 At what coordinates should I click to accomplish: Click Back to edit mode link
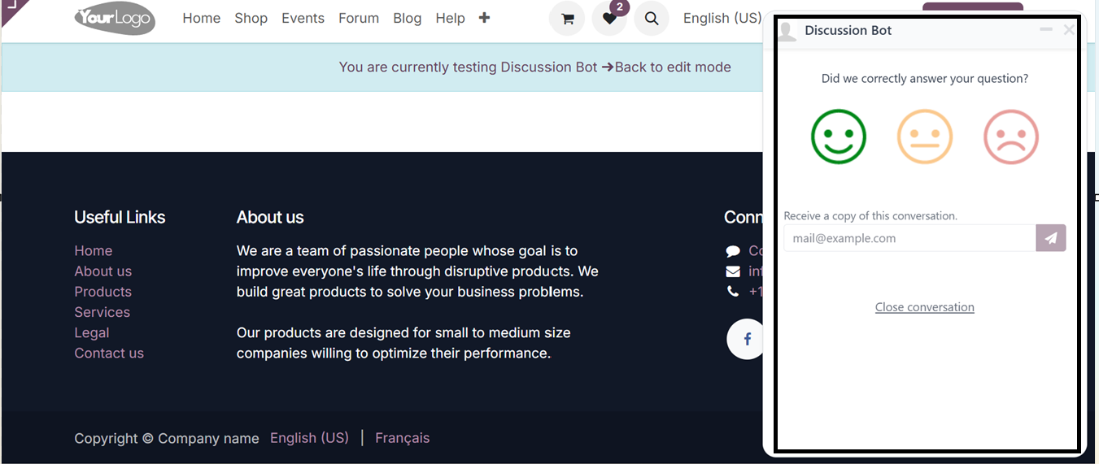tap(666, 67)
